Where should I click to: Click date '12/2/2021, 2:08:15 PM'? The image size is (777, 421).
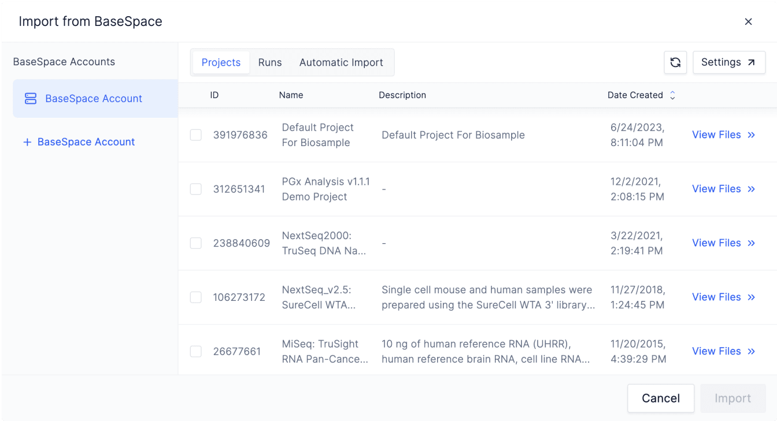[637, 189]
